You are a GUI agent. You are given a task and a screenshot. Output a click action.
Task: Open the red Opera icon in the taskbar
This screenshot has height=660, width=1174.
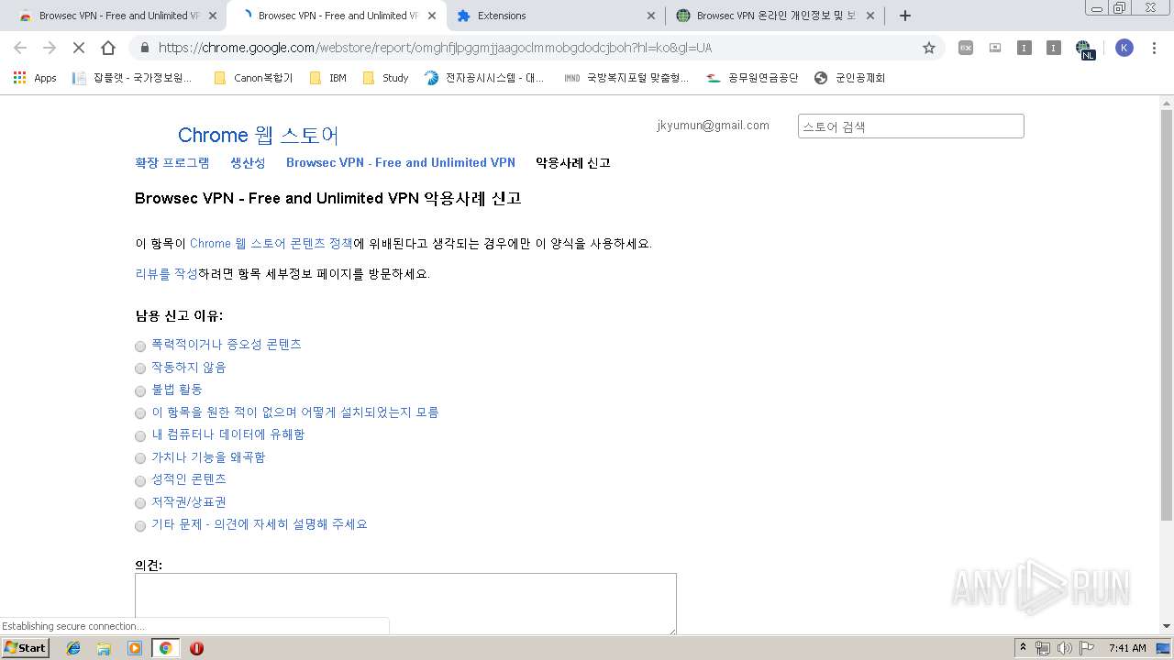click(x=196, y=648)
